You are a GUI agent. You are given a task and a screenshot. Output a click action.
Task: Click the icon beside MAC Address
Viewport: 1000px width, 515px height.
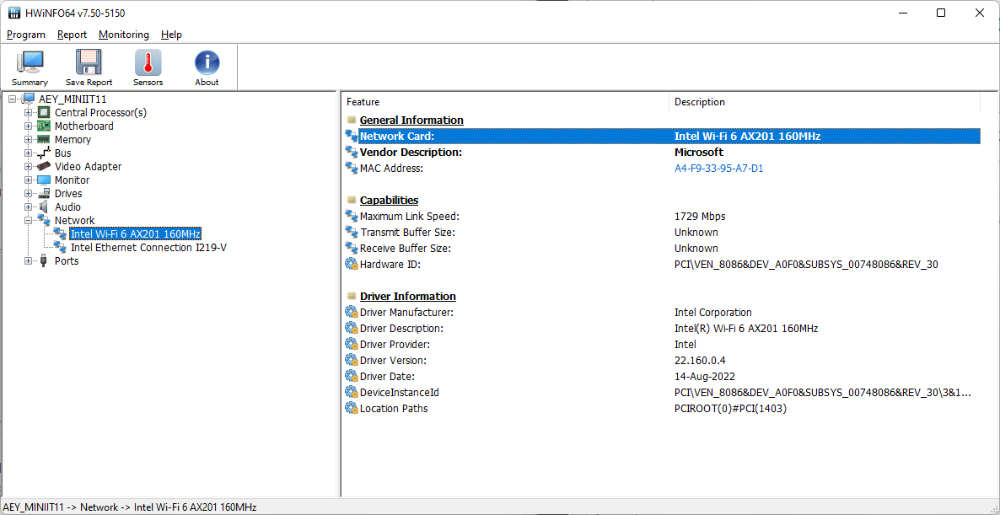(352, 169)
